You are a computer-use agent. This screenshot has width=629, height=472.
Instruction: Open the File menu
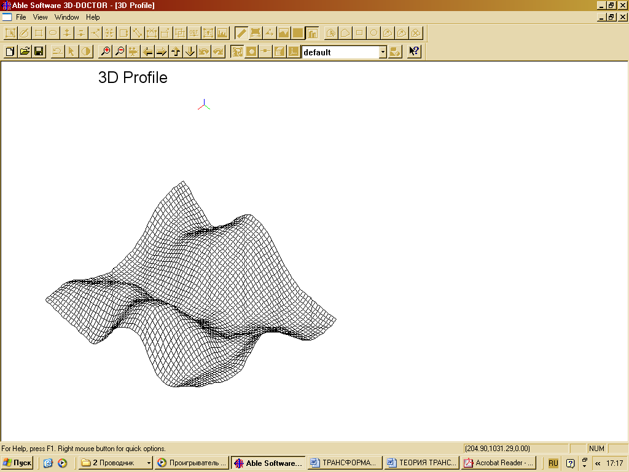tap(21, 17)
